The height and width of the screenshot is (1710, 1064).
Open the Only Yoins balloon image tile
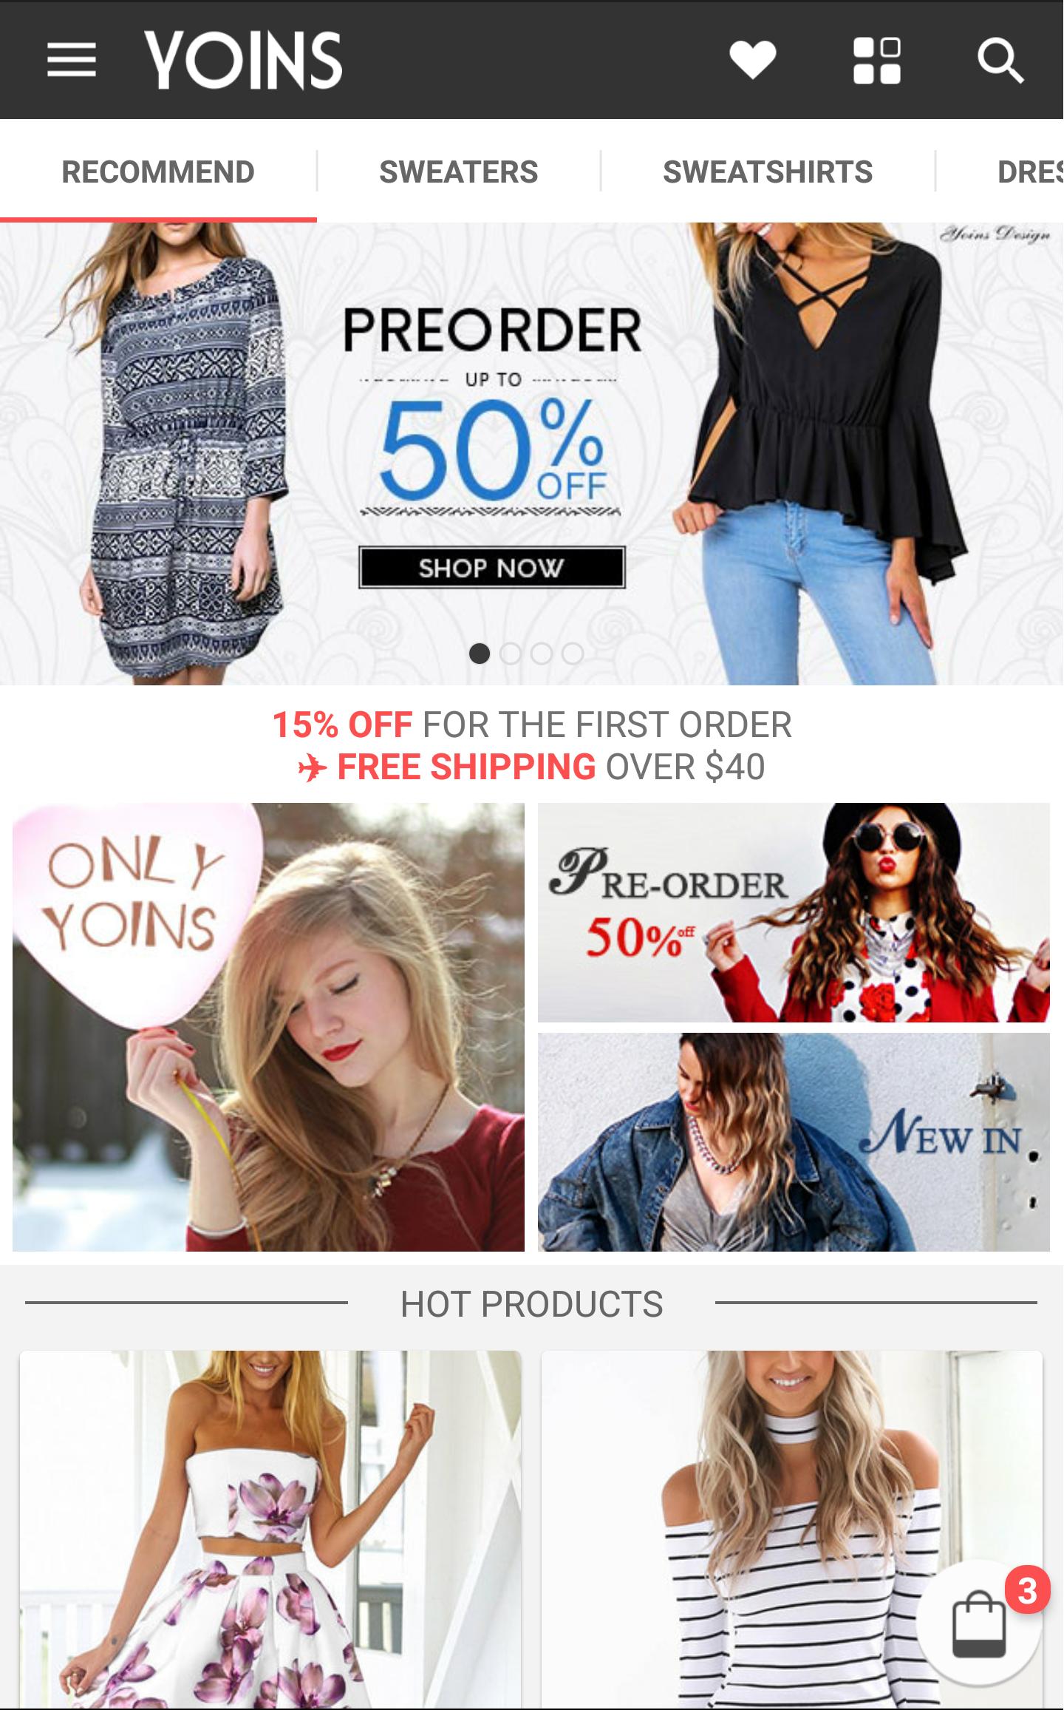[x=268, y=1027]
